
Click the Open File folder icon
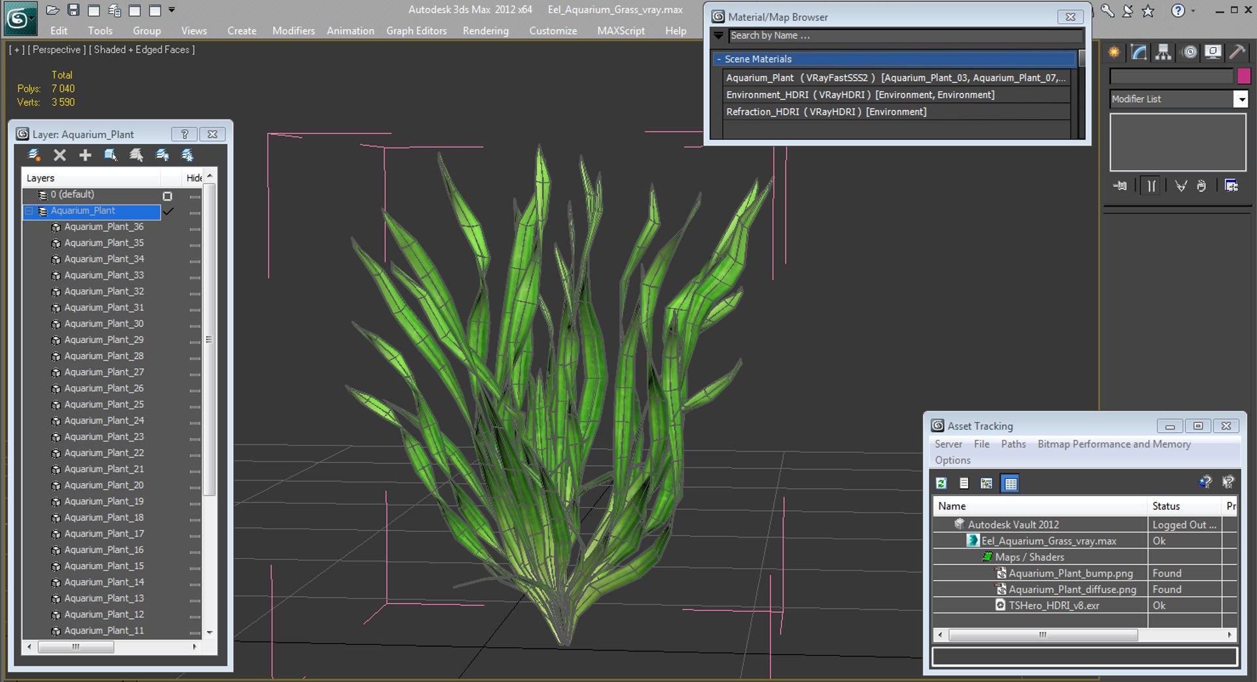[53, 10]
